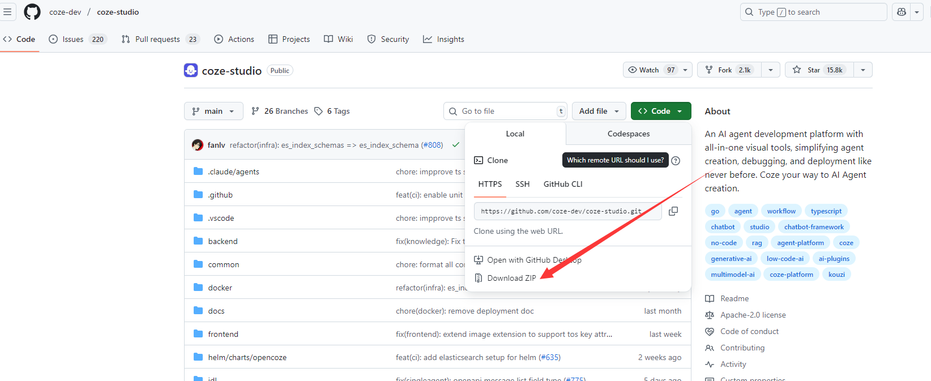Click the clone URL text field

567,211
